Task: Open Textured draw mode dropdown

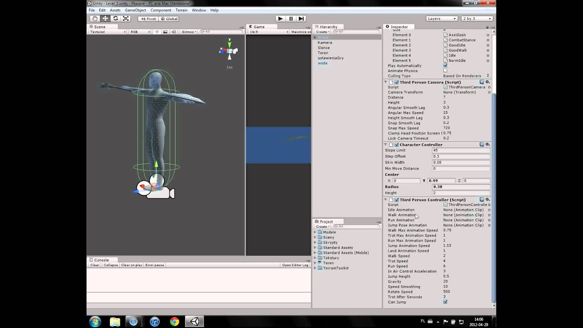Action: coord(107,32)
